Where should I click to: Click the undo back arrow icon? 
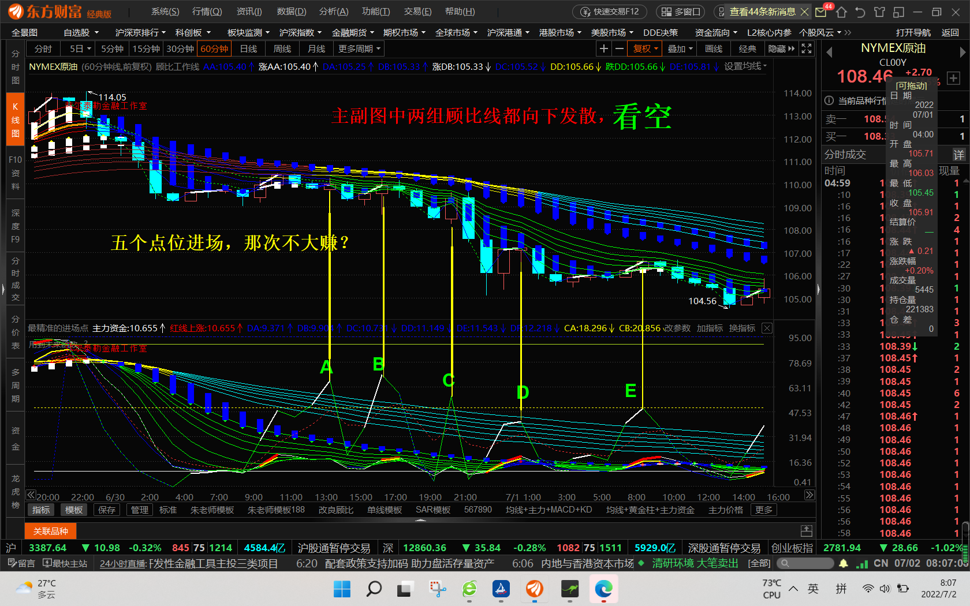[x=860, y=12]
